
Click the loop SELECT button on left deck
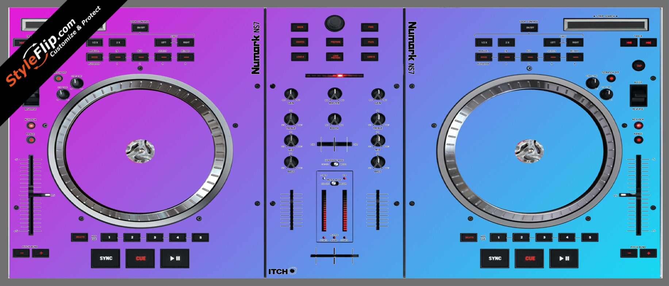pyautogui.click(x=163, y=57)
